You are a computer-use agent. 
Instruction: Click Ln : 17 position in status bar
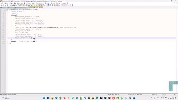pos(130,94)
